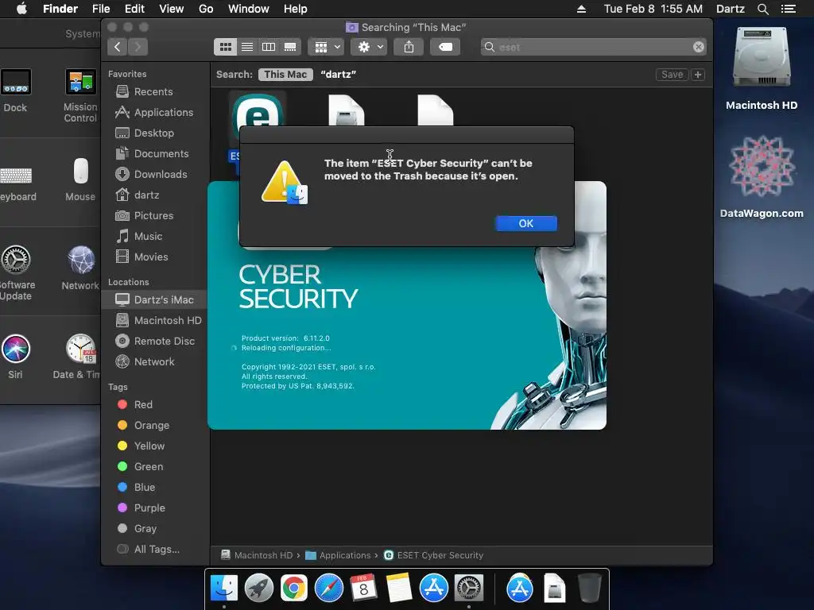Switch Finder to list view
This screenshot has width=814, height=610.
pos(247,47)
